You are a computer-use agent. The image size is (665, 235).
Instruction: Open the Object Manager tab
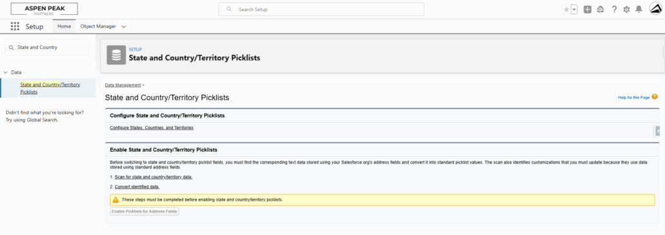(98, 26)
